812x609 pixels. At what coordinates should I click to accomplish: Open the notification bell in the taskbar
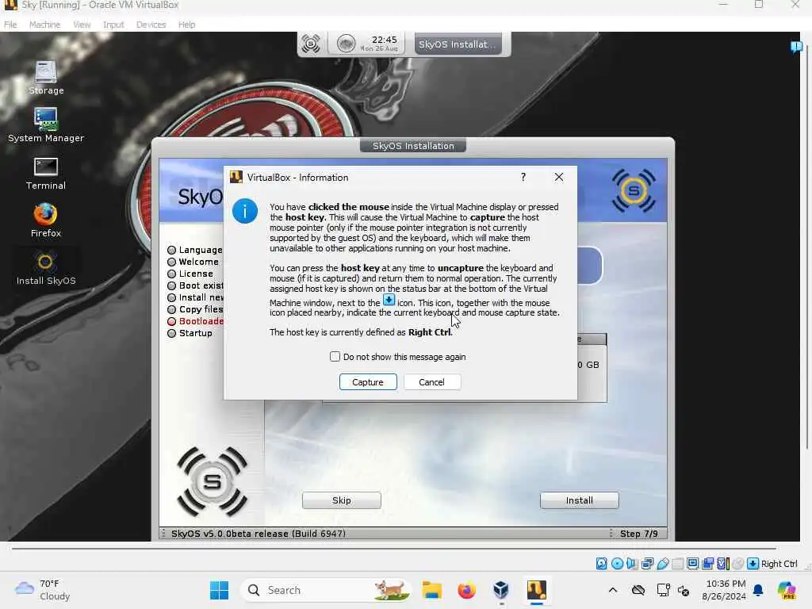click(758, 590)
